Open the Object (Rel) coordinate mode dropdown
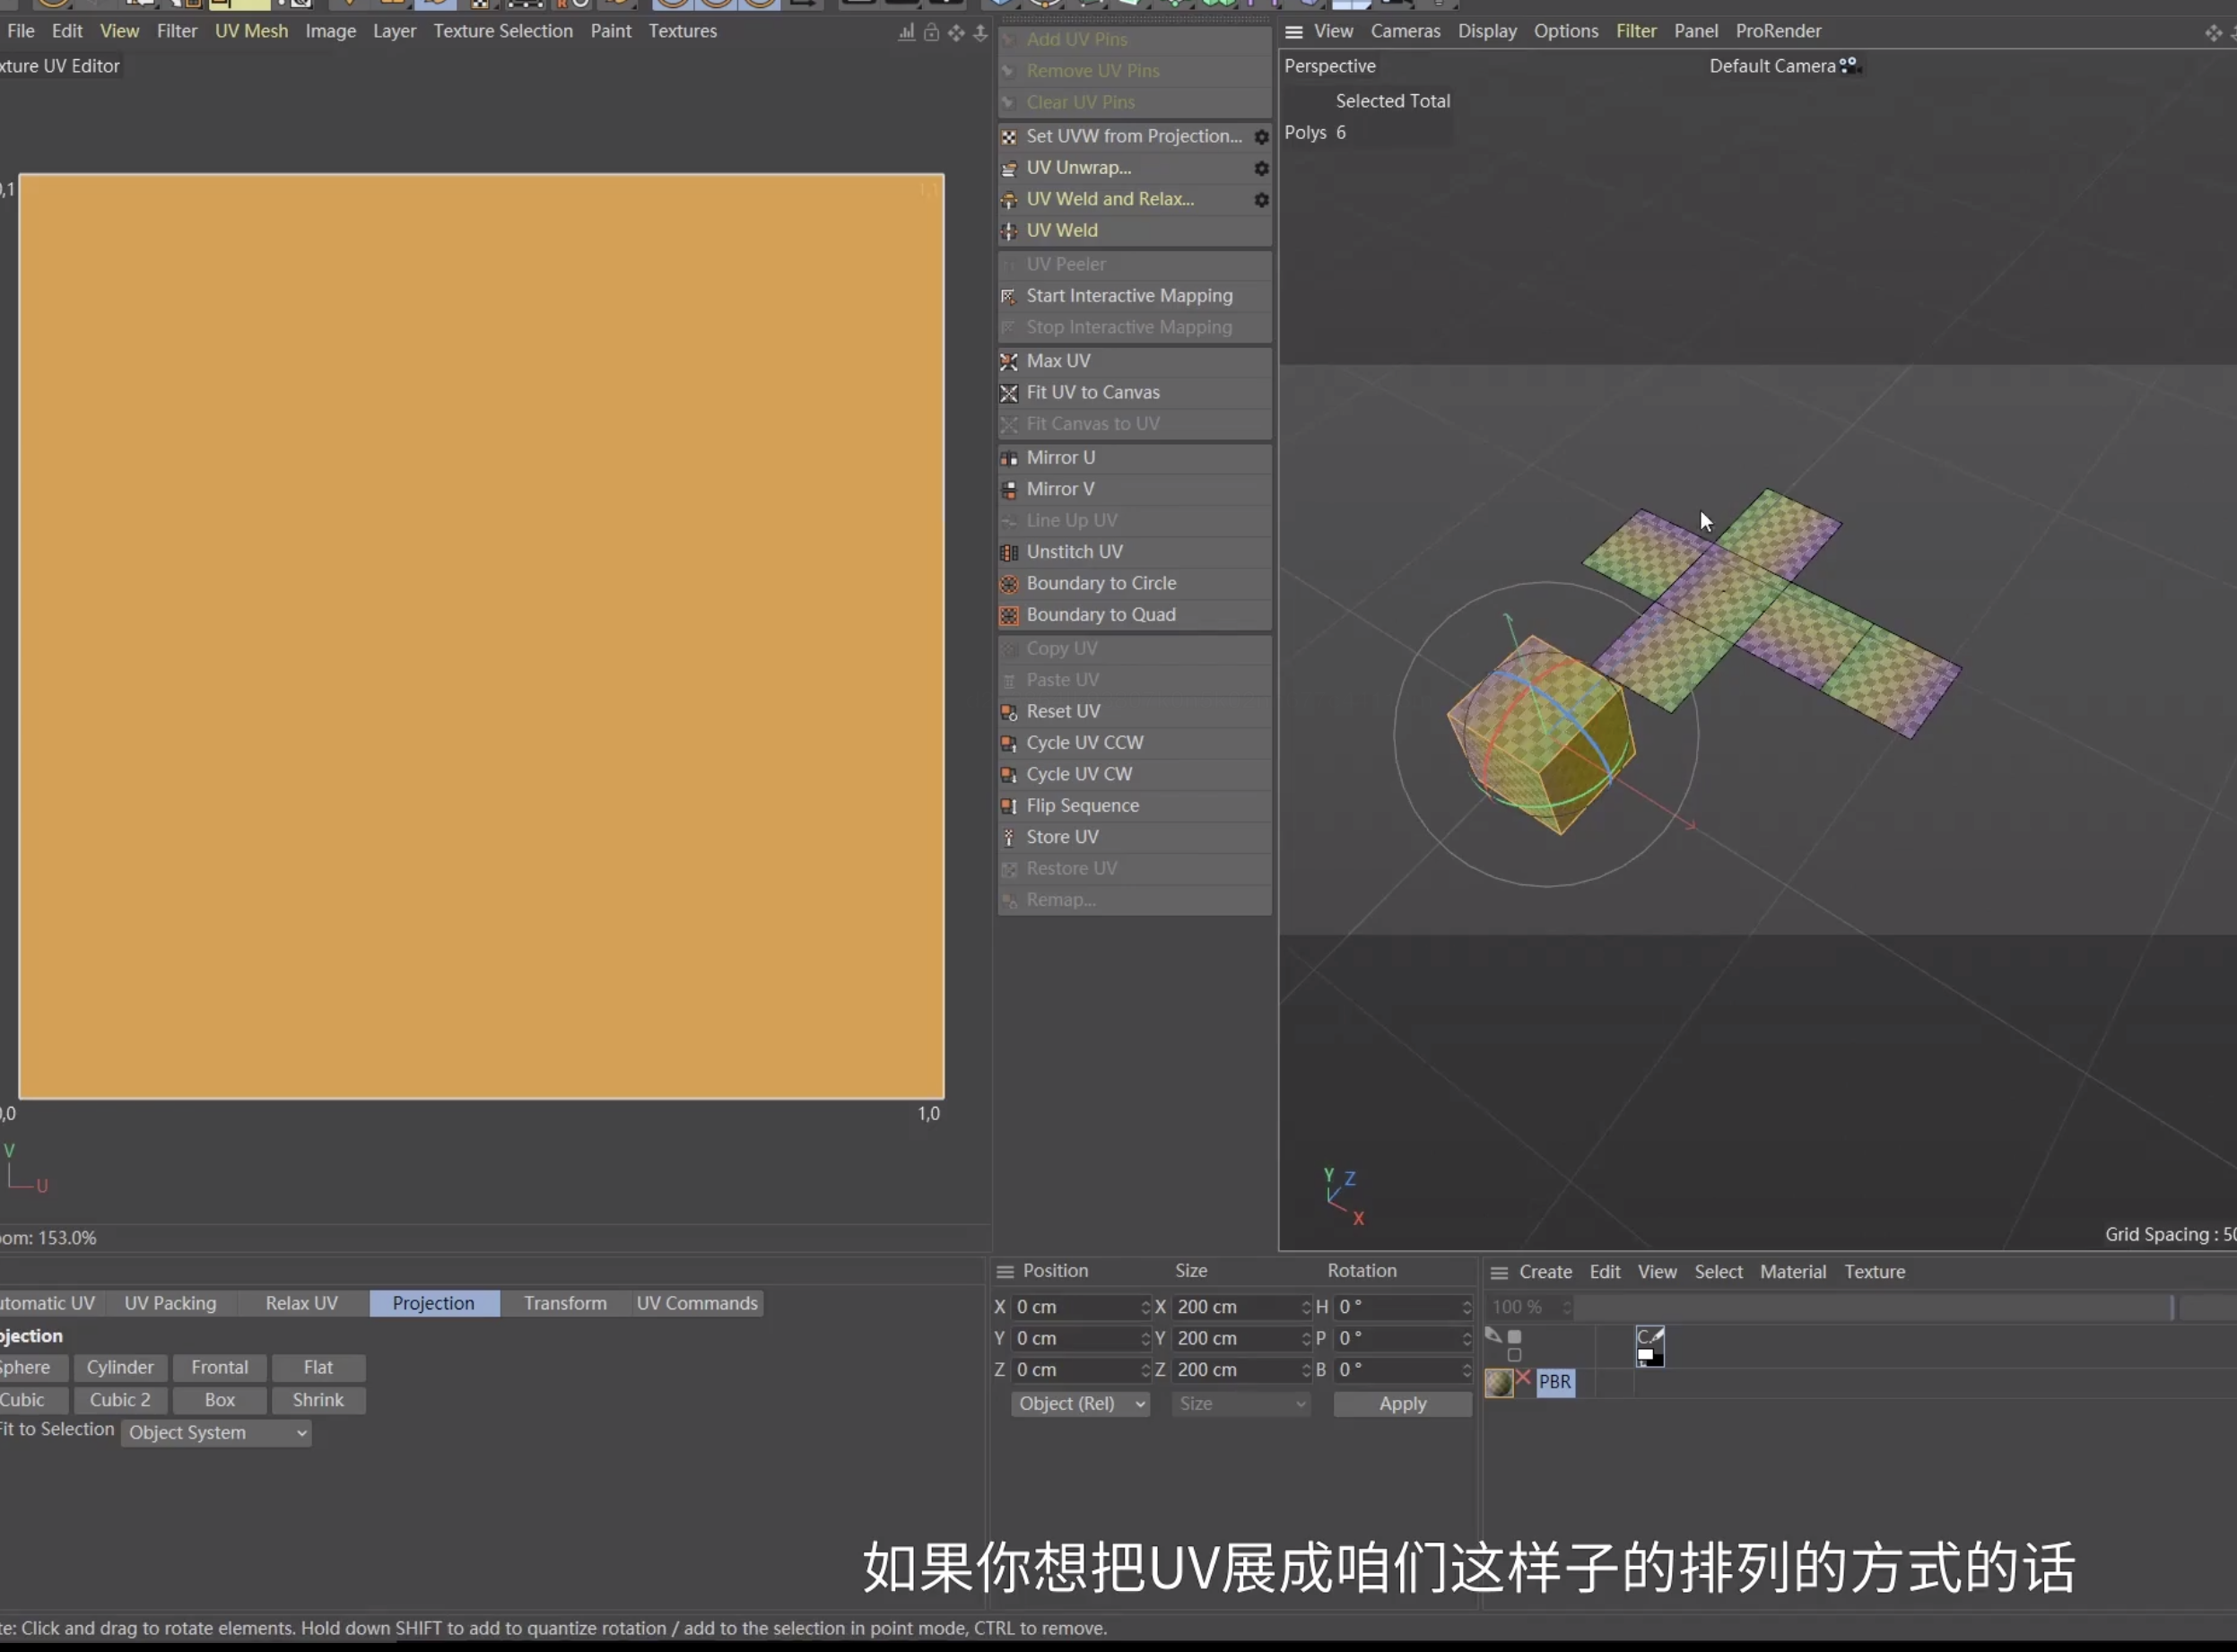Screen dimensions: 2237x1652 (x=1080, y=1404)
